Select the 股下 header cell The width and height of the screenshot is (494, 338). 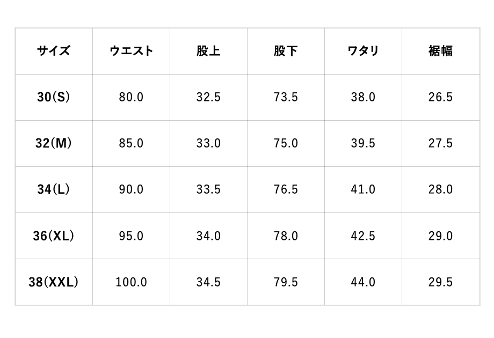286,51
